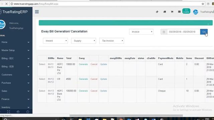Click the date range input field
This screenshot has width=214, height=120.
pos(184,32)
